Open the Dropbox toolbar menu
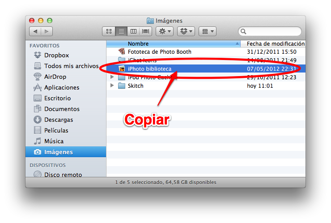 tap(186, 31)
